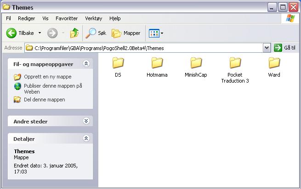Close the Themes window
301x189 pixels.
tap(294, 7)
